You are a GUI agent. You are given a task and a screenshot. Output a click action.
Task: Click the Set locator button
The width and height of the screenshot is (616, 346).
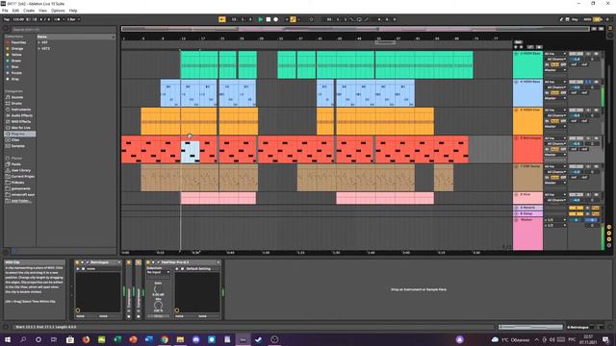[x=518, y=42]
